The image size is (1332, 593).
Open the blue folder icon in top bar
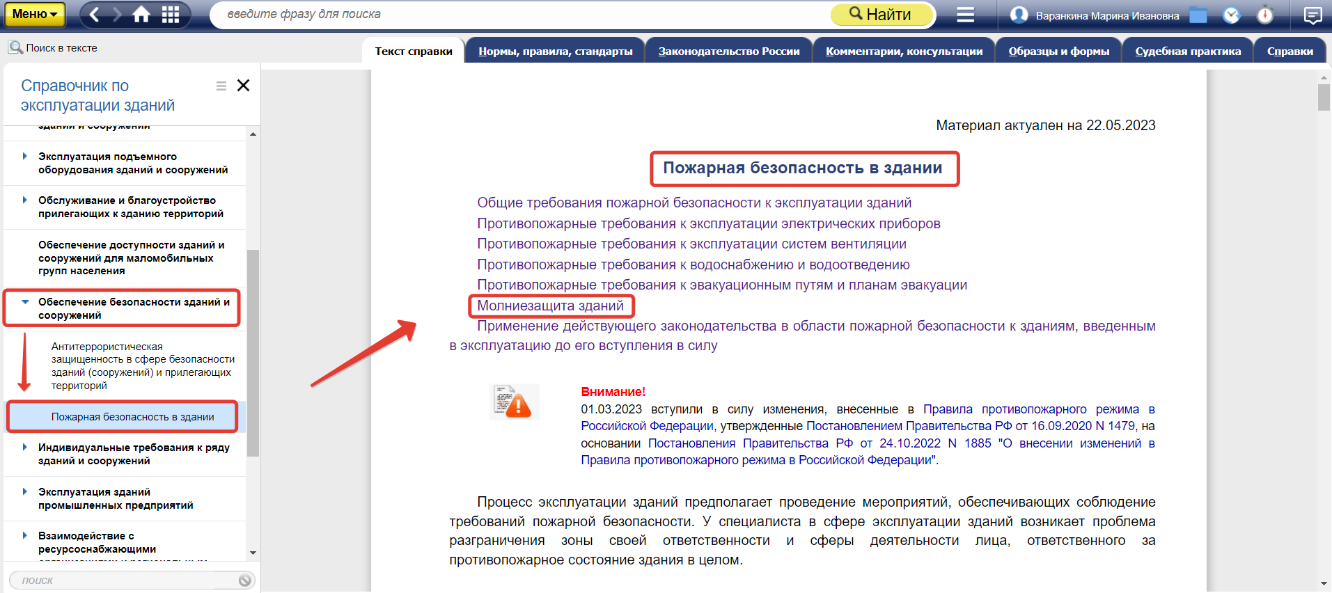tap(1198, 15)
